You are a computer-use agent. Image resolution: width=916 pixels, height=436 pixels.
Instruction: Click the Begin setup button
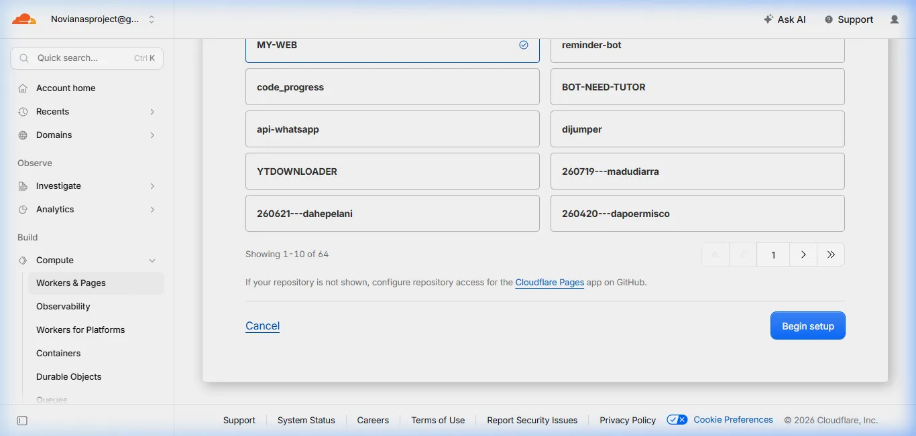808,326
